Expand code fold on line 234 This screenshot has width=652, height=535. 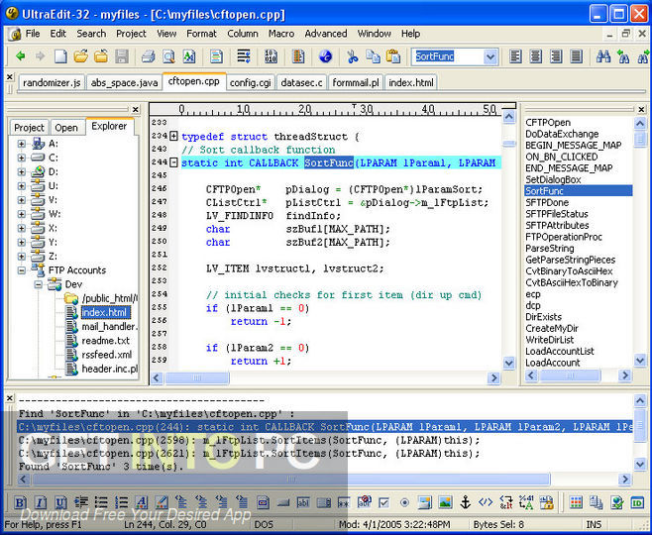(173, 136)
